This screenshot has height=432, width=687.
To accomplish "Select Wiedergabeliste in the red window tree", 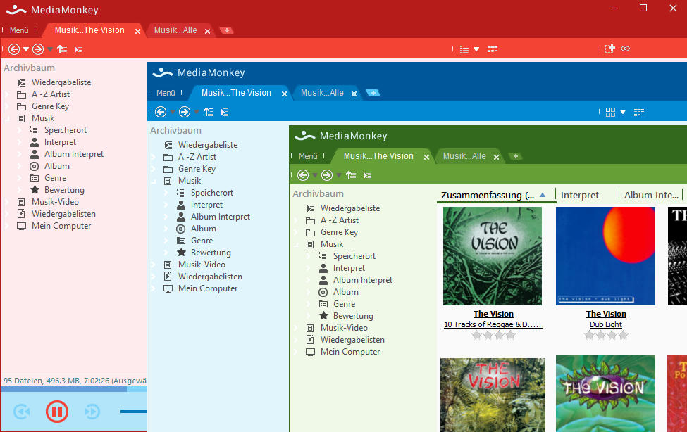I will click(x=61, y=82).
